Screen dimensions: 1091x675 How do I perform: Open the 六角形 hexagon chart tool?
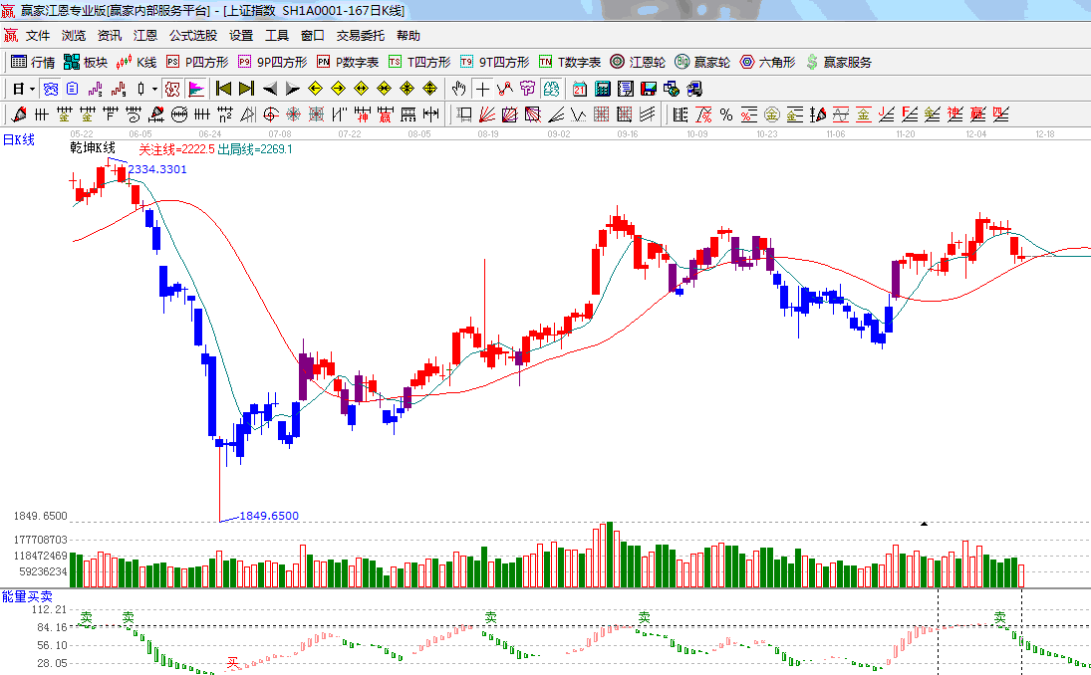(x=767, y=62)
